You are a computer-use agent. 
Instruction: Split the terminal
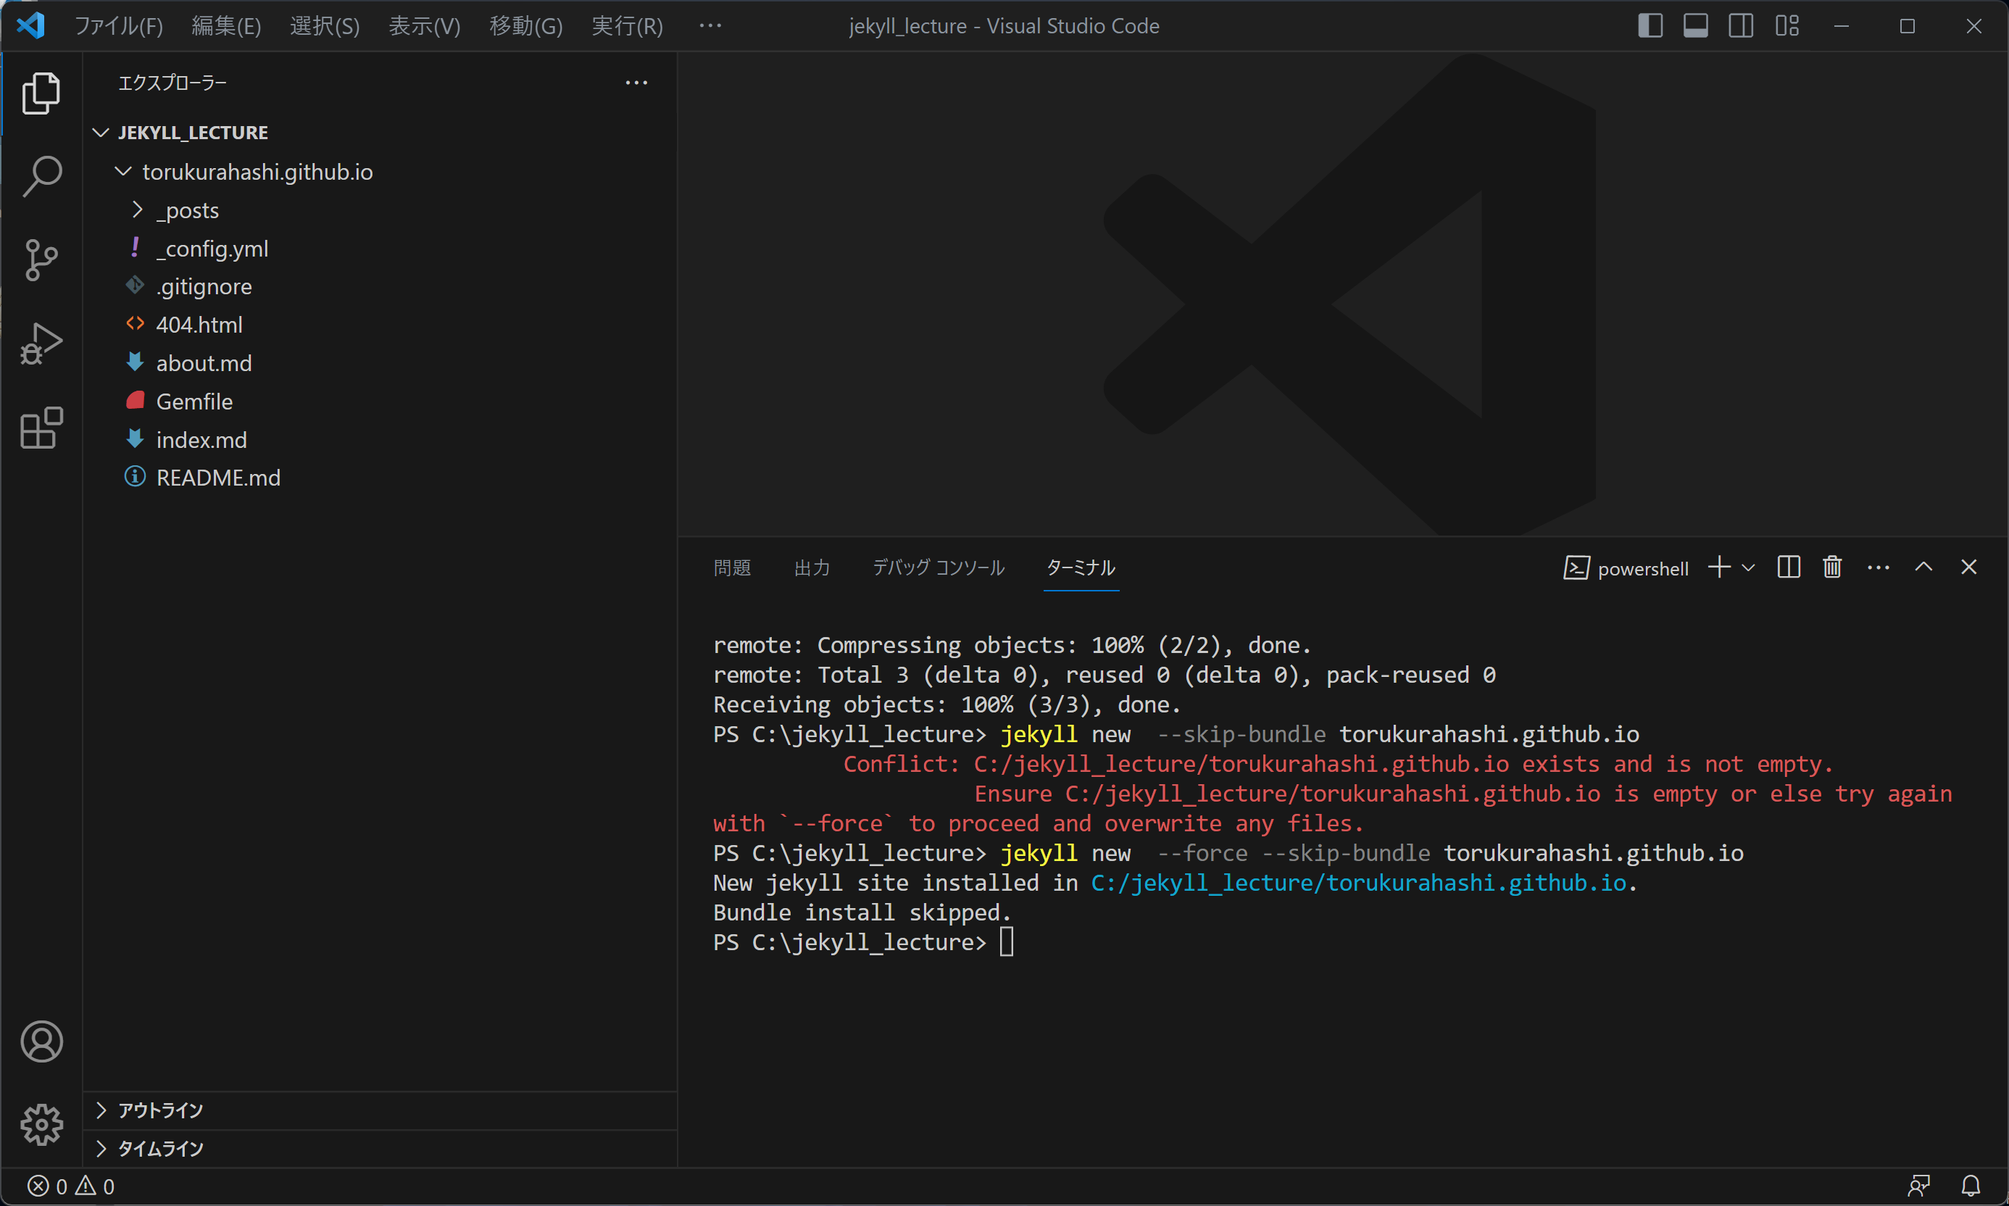1789,567
